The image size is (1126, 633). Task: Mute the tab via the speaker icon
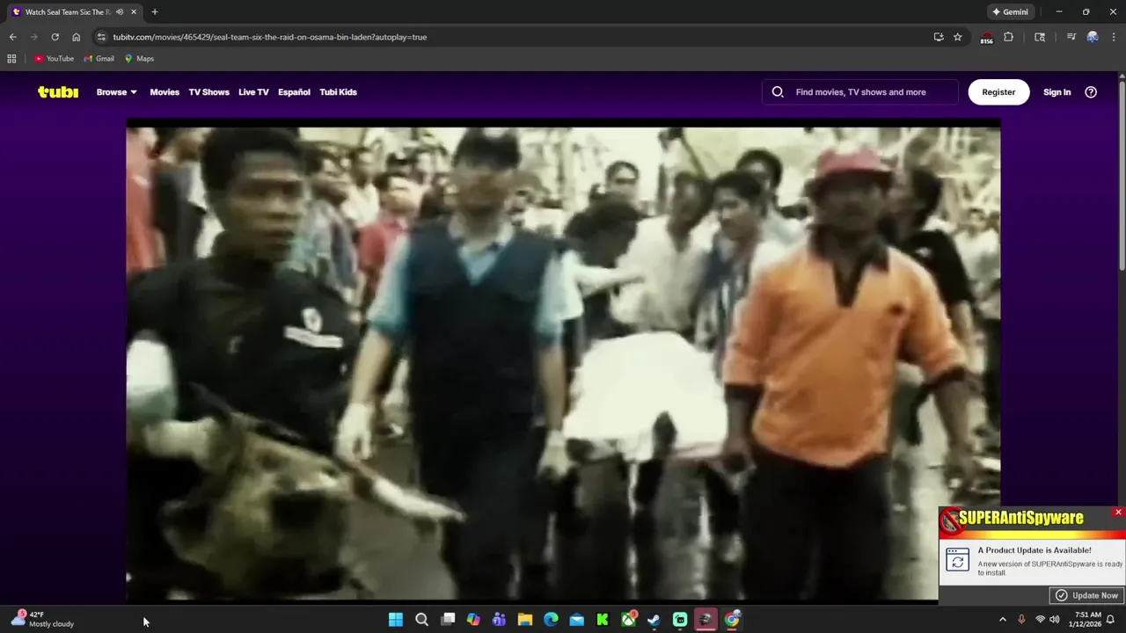coord(120,11)
